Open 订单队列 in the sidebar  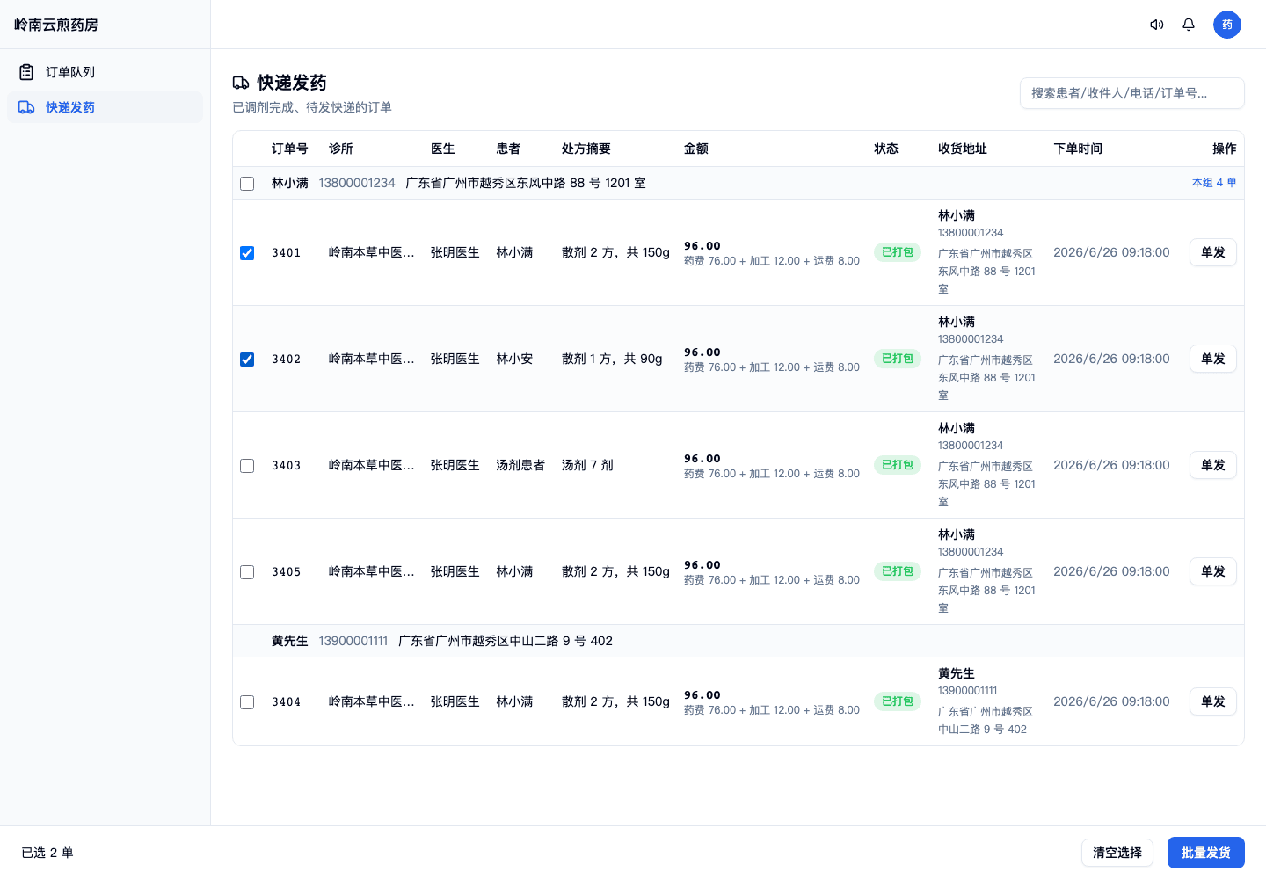[105, 72]
